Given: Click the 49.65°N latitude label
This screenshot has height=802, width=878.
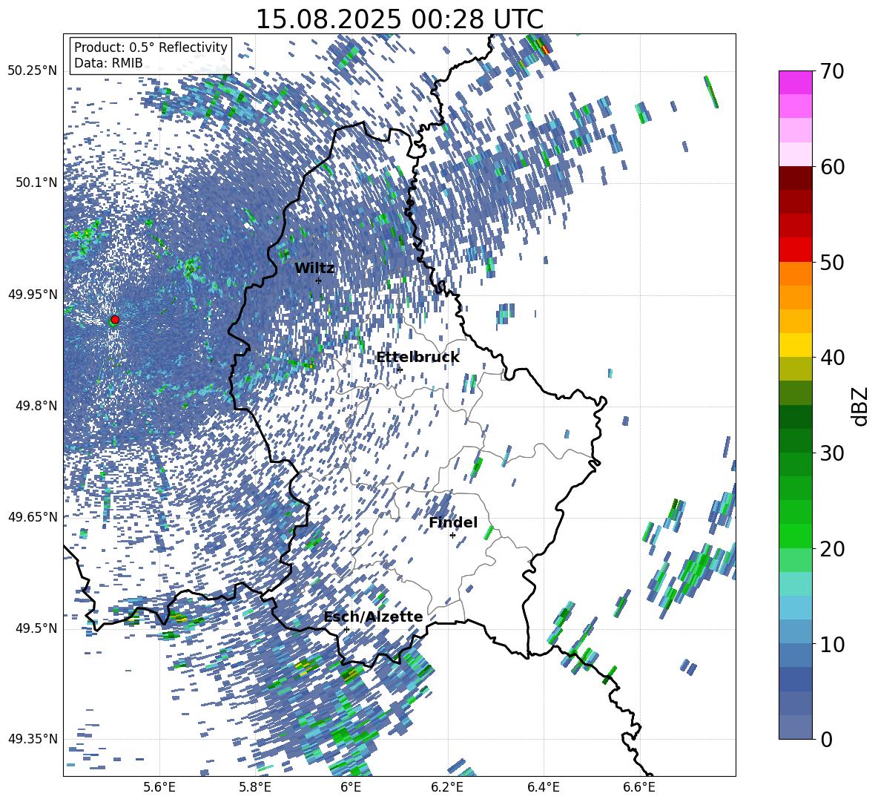Looking at the screenshot, I should pyautogui.click(x=33, y=516).
